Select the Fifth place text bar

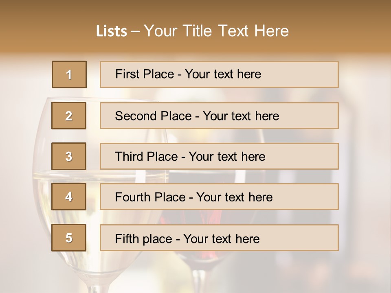click(x=219, y=238)
